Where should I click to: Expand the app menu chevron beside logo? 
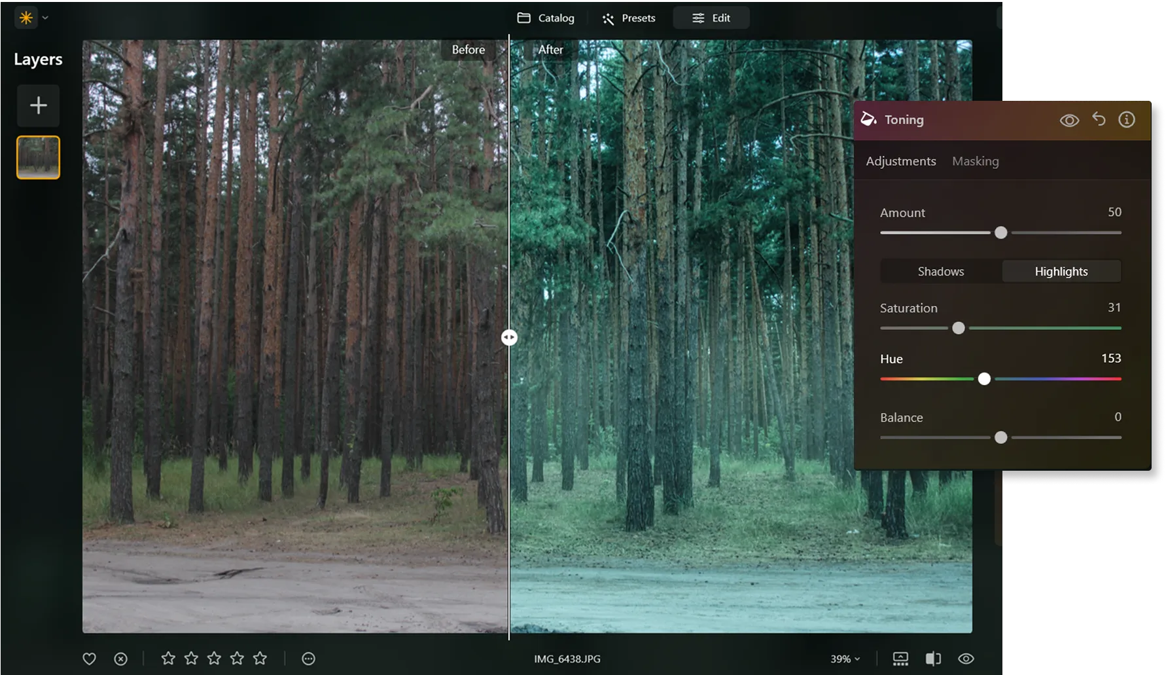pyautogui.click(x=45, y=18)
